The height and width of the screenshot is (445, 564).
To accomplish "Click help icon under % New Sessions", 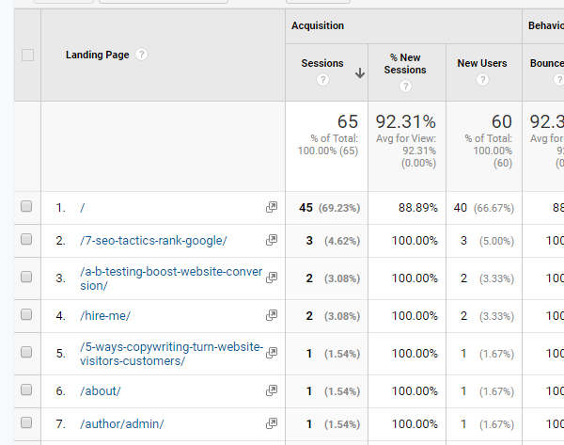I will (x=405, y=87).
